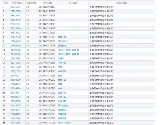
Task: Open the 强爽 RIO trademark name
Action: [x=62, y=80]
